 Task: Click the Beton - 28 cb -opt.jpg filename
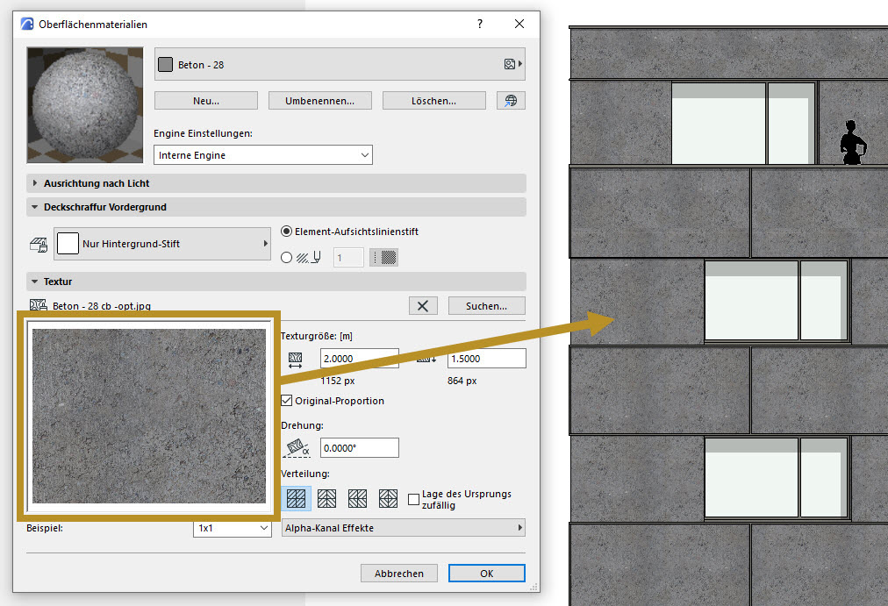102,306
